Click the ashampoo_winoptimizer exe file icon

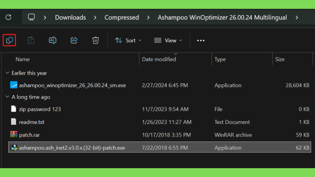tap(14, 85)
